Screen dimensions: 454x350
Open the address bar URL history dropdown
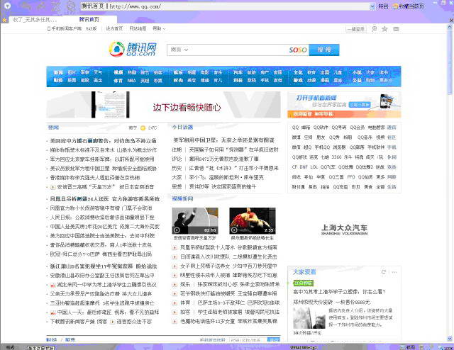coord(371,6)
